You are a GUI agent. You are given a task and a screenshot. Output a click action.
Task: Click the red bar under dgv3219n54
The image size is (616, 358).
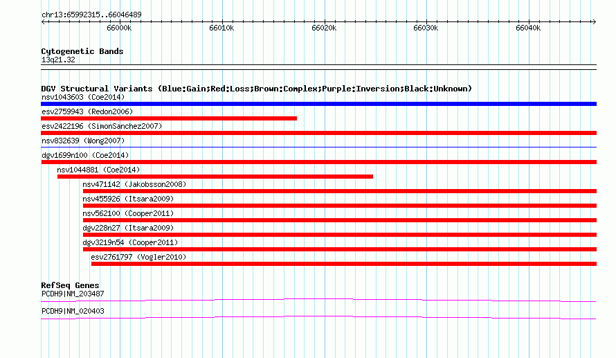340,249
